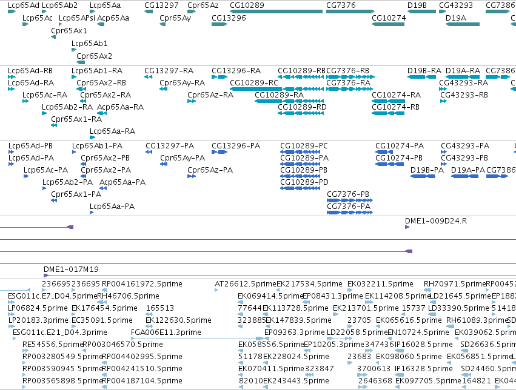516x390 pixels.
Task: Click the CG10289 gene label
Action: 247,5
